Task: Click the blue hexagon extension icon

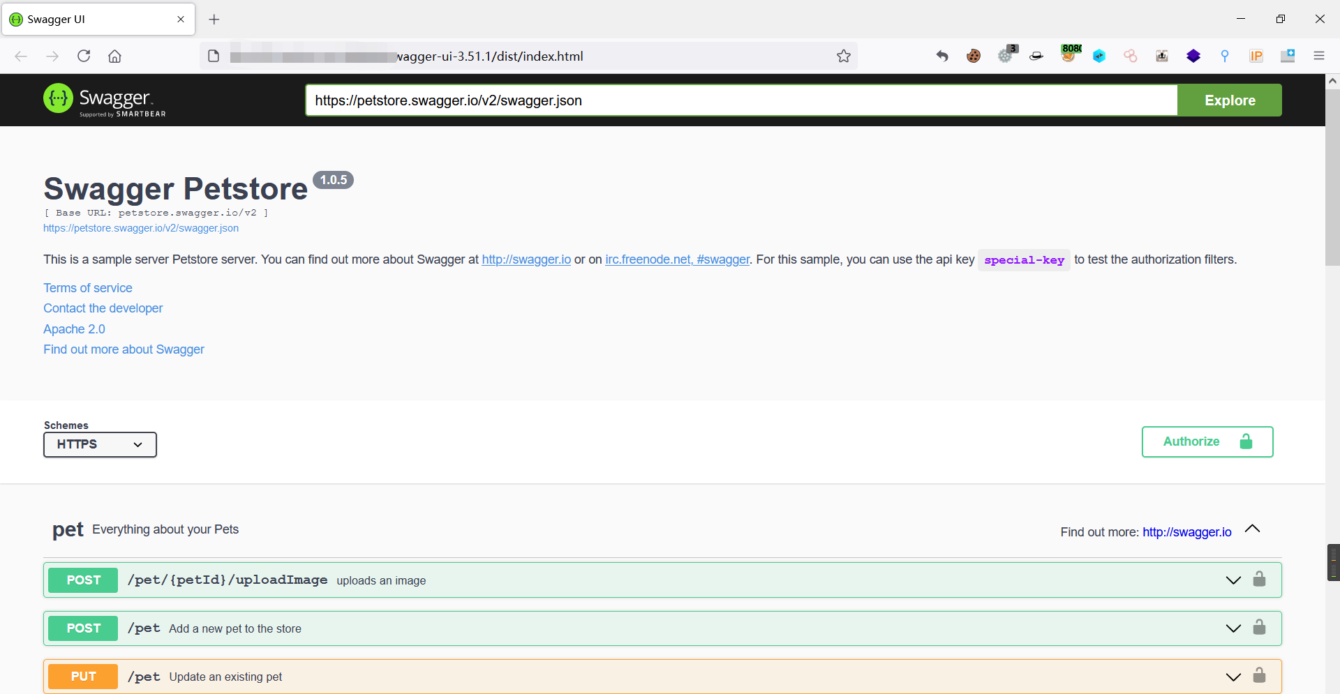Action: [1099, 56]
